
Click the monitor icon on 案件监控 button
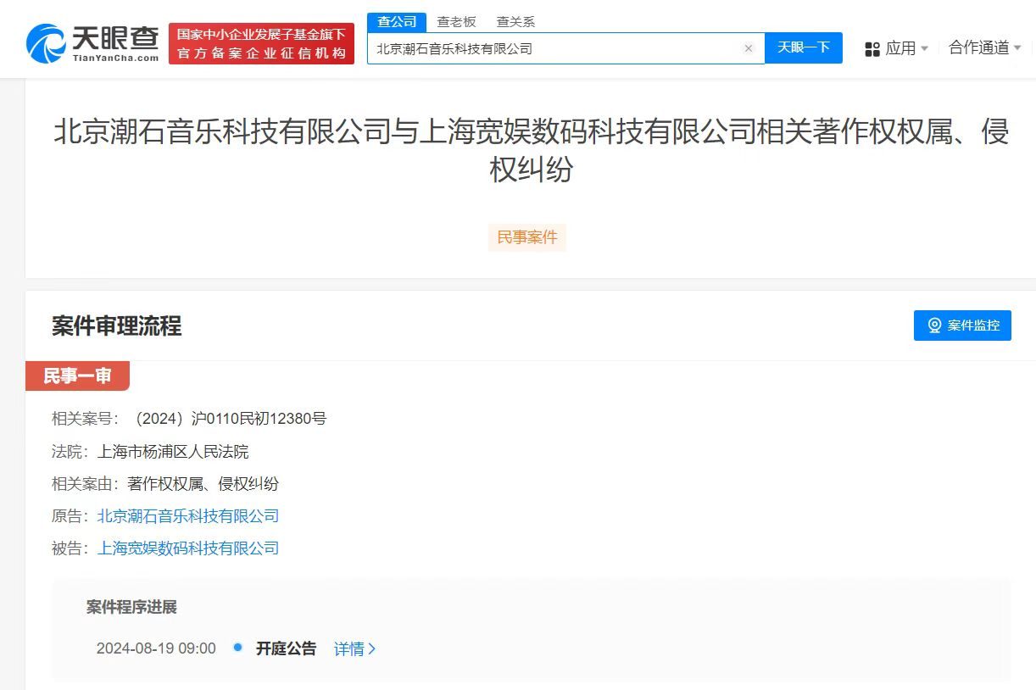(x=935, y=326)
